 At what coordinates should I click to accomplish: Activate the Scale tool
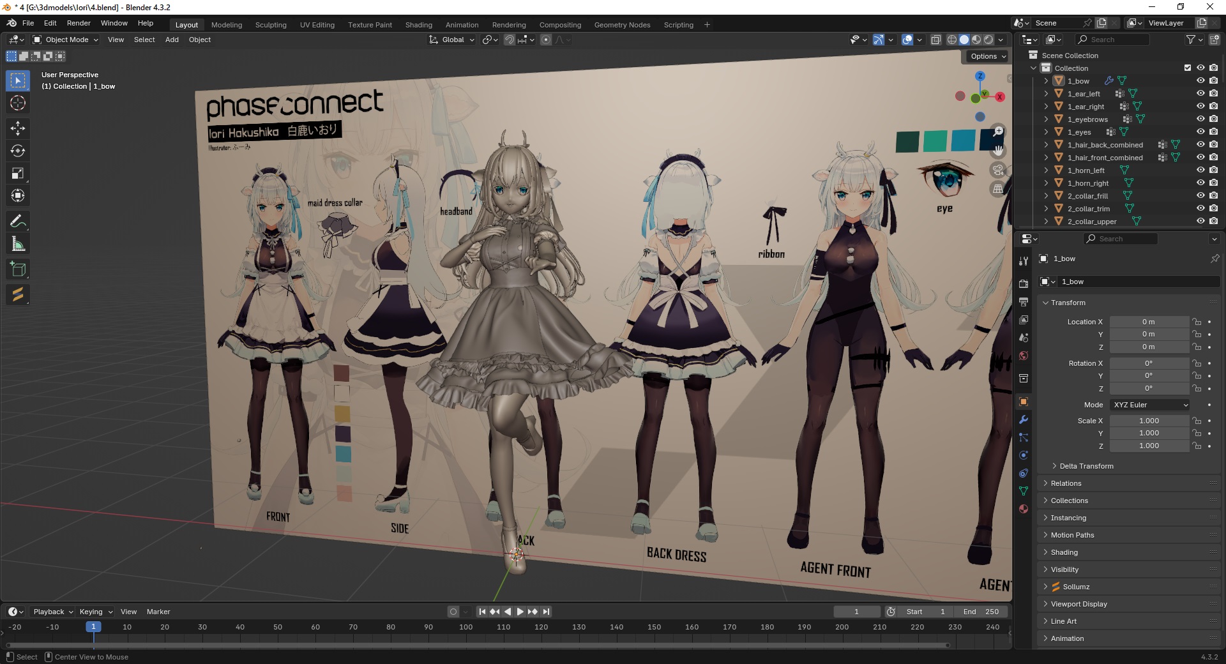[18, 173]
